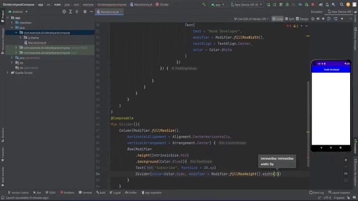358x201 pixels.
Task: Open the Build tool window
Action: (101, 193)
